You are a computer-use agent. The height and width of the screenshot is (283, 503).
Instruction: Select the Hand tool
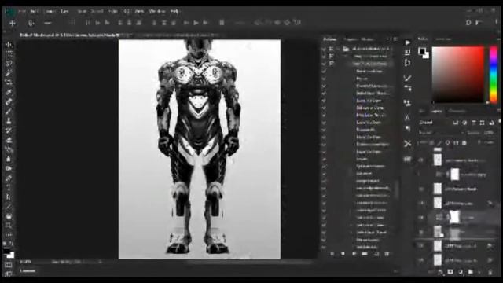click(9, 216)
